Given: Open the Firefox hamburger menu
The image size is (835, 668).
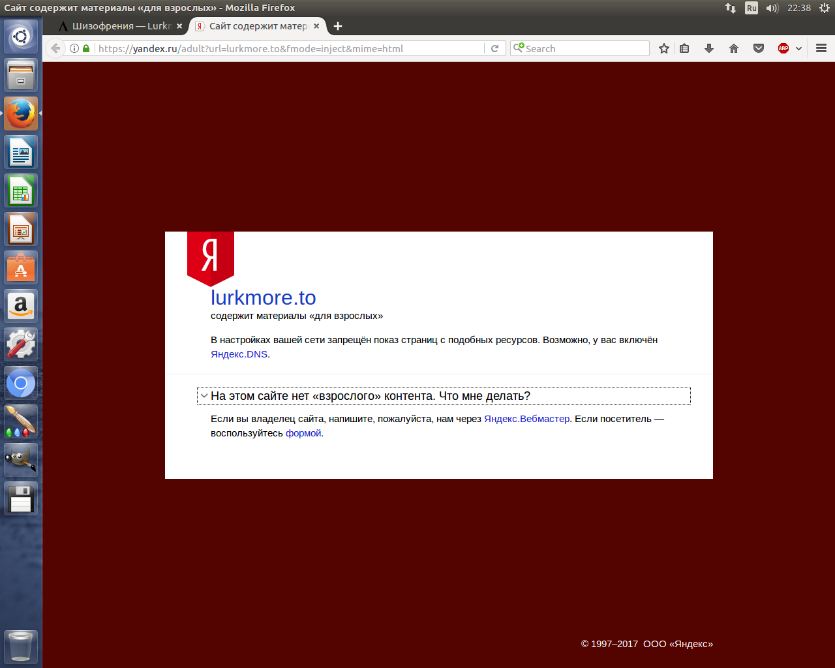Looking at the screenshot, I should point(821,48).
